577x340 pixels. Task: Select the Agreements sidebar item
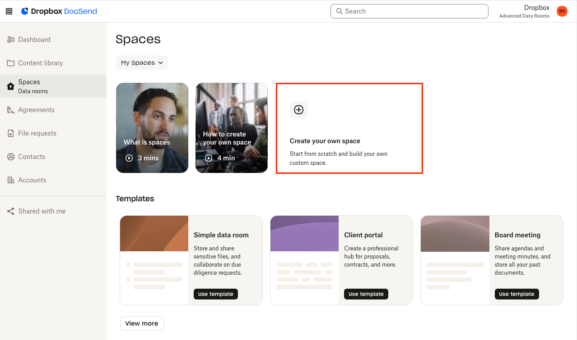36,110
